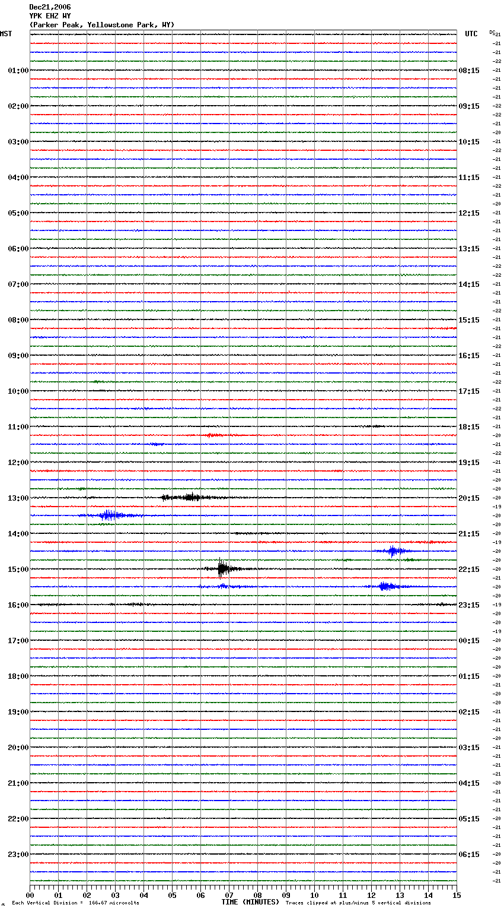Select the 12:00 MST row label
504x911 pixels.
(x=18, y=463)
